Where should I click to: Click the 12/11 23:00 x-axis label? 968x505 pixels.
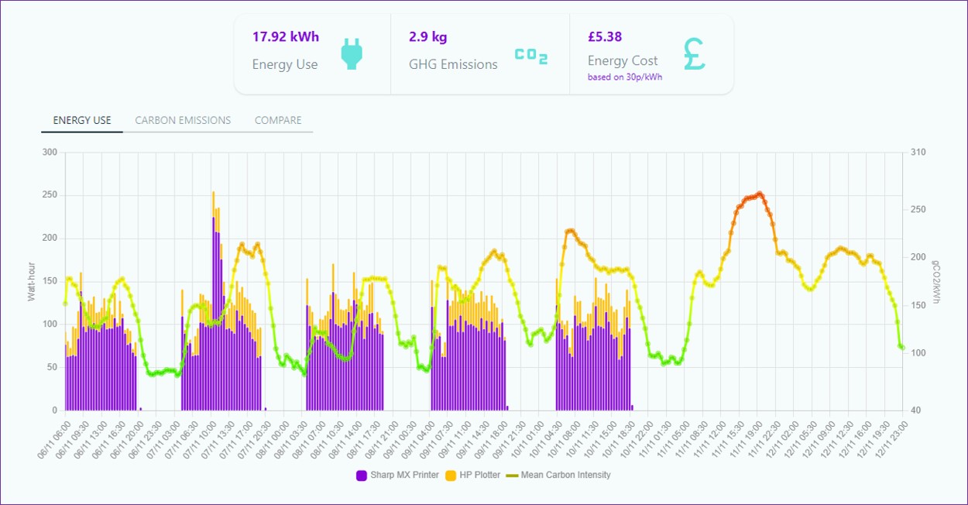click(892, 440)
